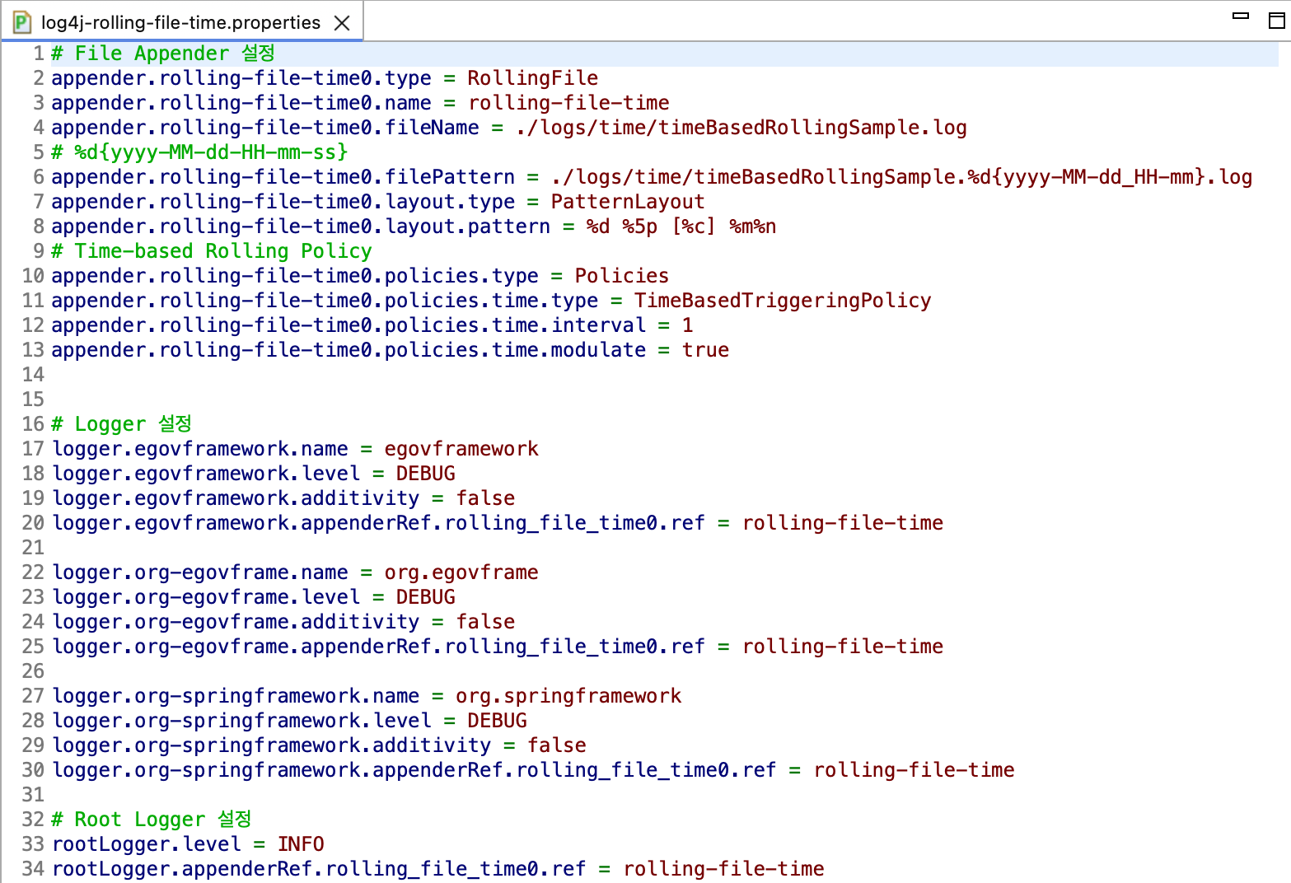Click the interval value 1 on line 12

click(687, 325)
